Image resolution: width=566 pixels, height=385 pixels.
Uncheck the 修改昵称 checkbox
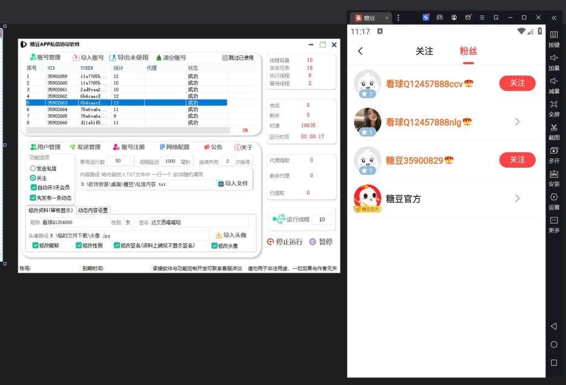35,246
